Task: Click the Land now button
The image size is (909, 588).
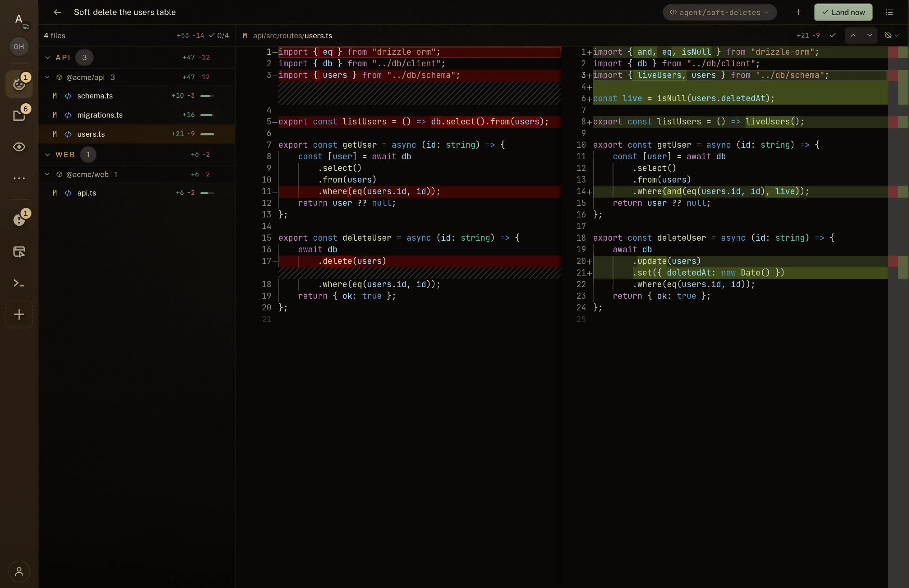Action: [x=843, y=12]
